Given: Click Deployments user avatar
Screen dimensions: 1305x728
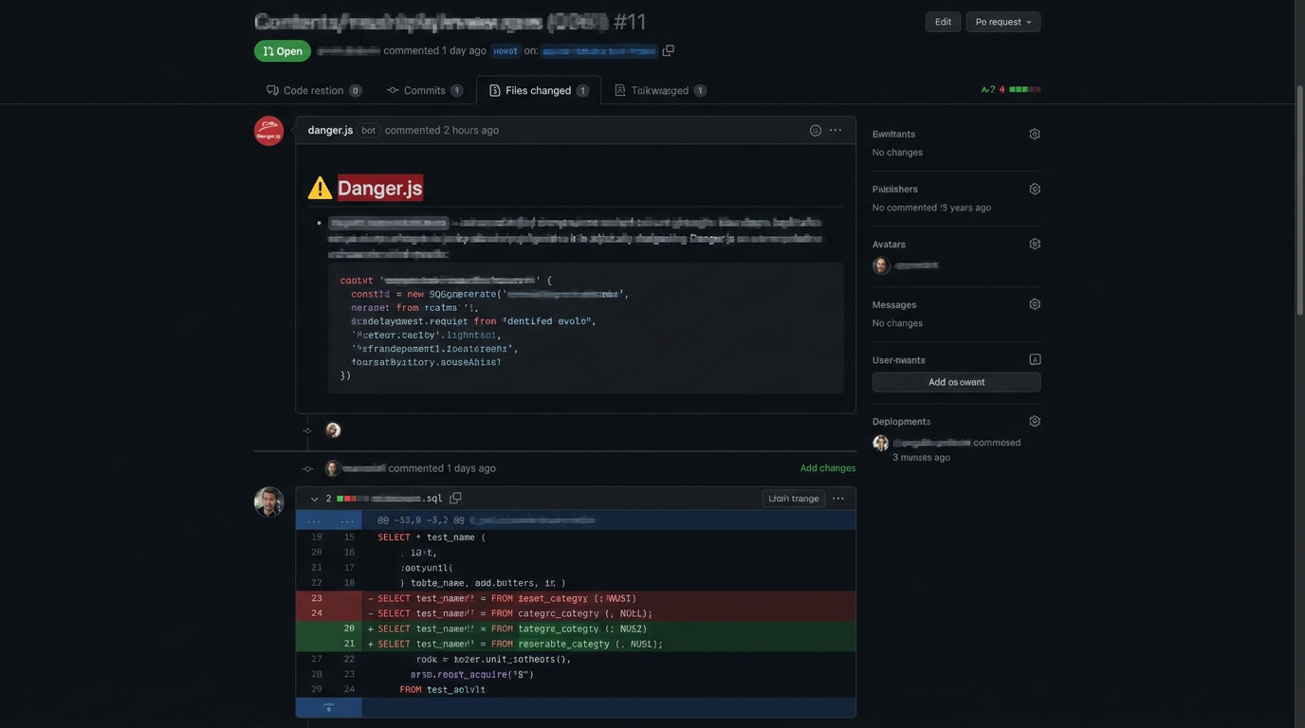Looking at the screenshot, I should pyautogui.click(x=881, y=443).
